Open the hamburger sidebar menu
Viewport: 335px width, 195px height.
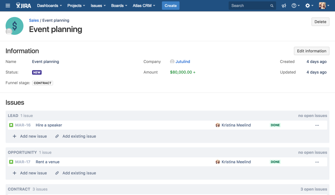pos(8,6)
